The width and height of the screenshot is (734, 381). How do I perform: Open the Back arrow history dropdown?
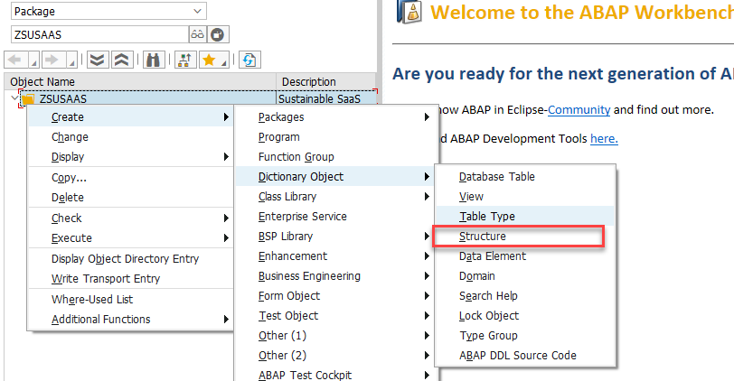(33, 60)
